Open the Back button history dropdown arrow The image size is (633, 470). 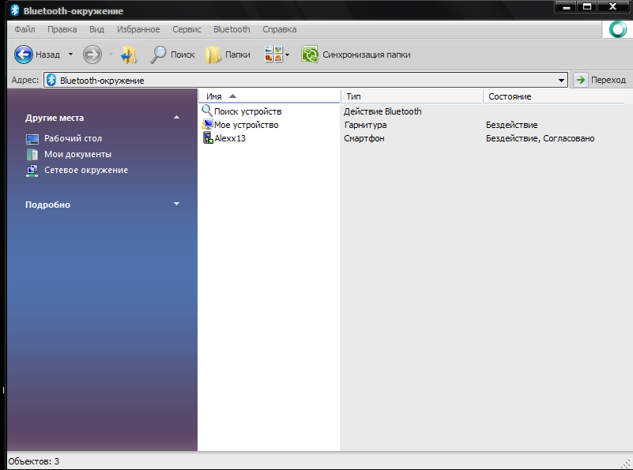click(70, 55)
